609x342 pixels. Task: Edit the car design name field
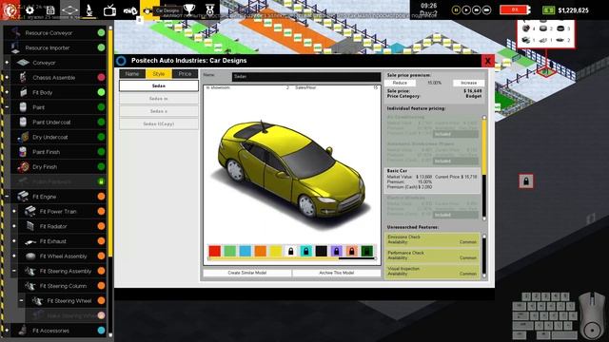coord(306,76)
